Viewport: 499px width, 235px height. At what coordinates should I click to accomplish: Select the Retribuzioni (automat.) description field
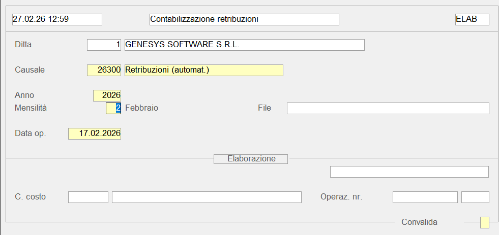pyautogui.click(x=203, y=70)
